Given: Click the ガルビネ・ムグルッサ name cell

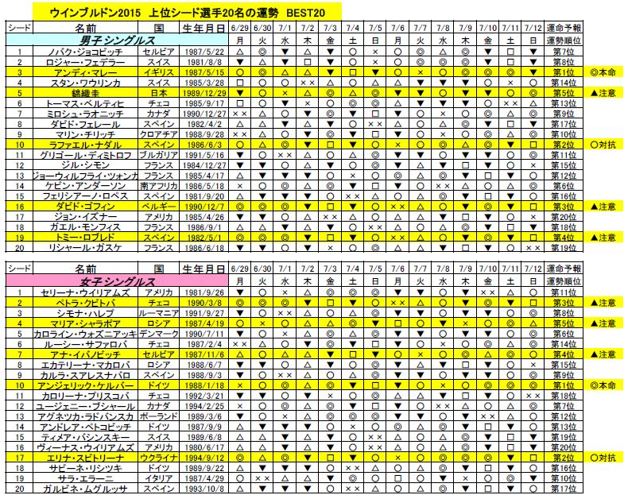Looking at the screenshot, I should click(86, 489).
